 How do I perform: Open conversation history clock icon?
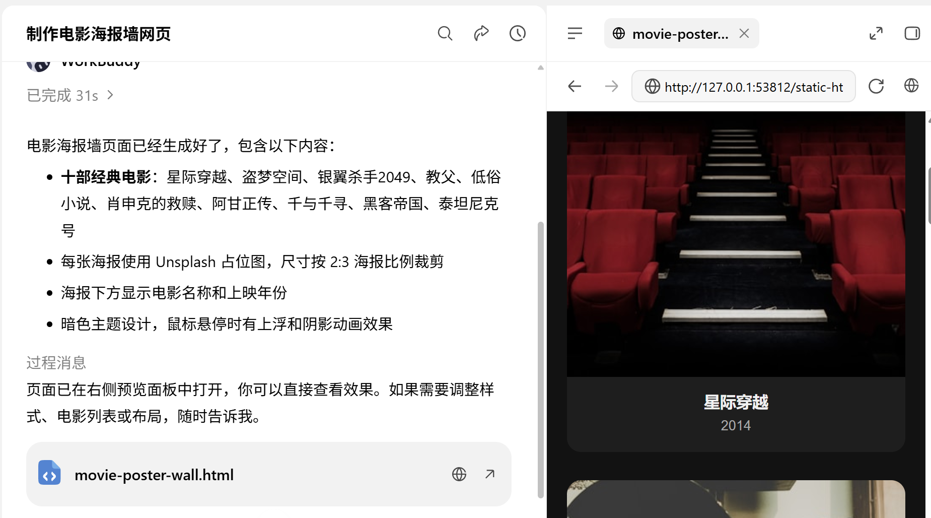pos(518,34)
